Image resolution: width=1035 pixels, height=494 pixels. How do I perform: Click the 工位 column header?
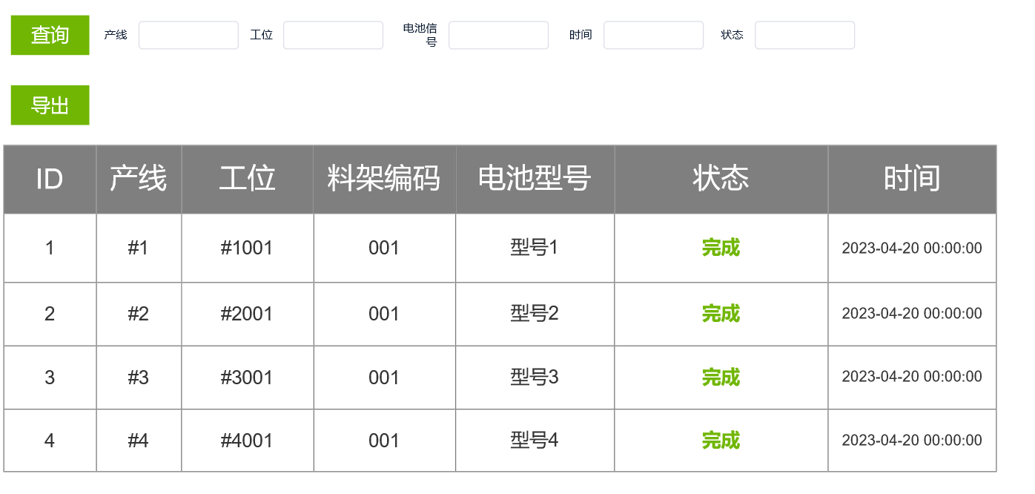pos(247,179)
